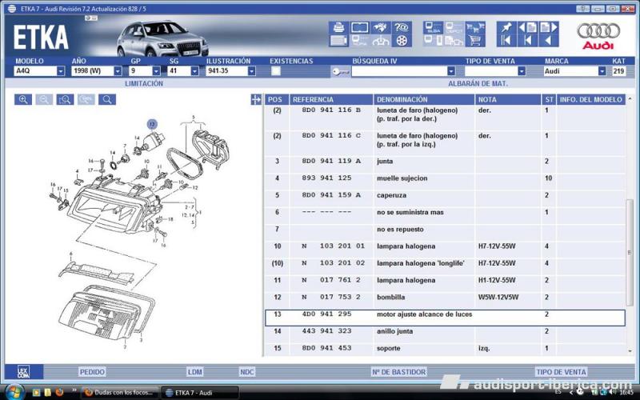Select row 13 motor ajuste alcance de luces
The image size is (640, 400).
point(445,318)
